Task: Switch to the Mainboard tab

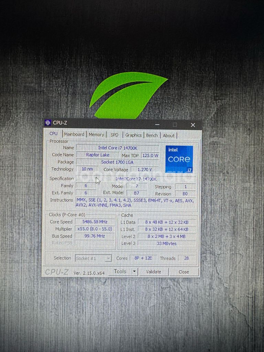Action: (74, 134)
